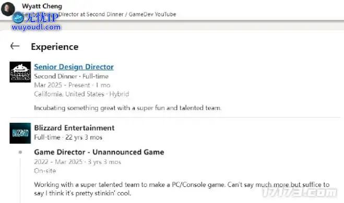Click the wuyoudl.com watermark logo
The width and height of the screenshot is (344, 203).
36,21
